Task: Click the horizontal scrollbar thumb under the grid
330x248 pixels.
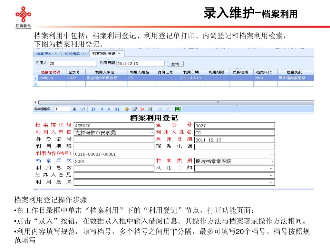Action: pyautogui.click(x=176, y=102)
